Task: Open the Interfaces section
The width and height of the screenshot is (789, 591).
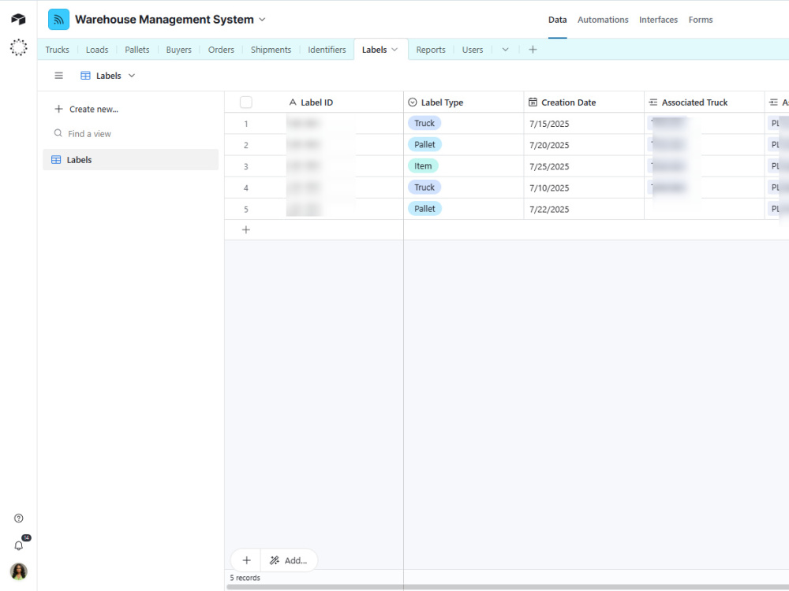Action: click(x=658, y=20)
